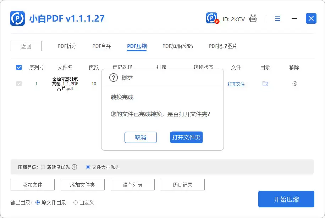
Task: Open the PDF提取图片 tab
Action: click(223, 46)
